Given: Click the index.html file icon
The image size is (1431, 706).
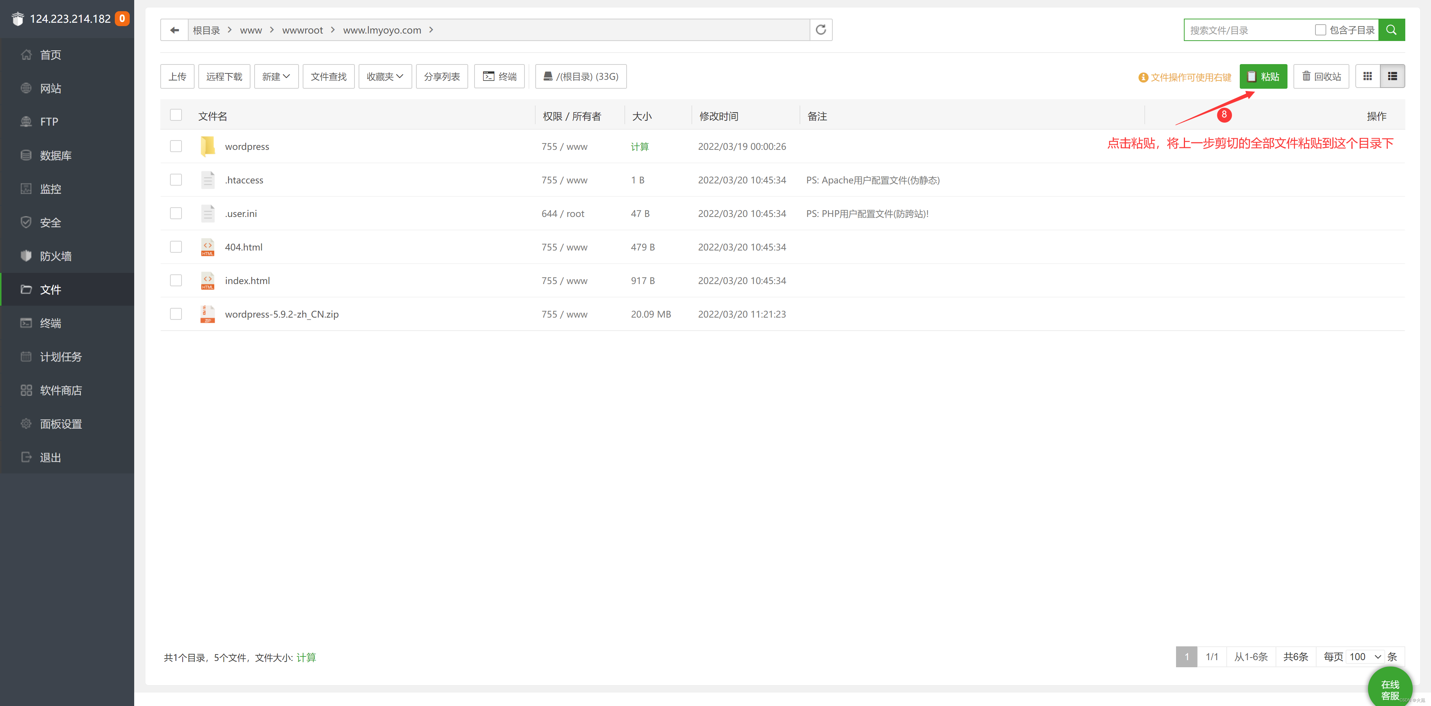Looking at the screenshot, I should 207,281.
